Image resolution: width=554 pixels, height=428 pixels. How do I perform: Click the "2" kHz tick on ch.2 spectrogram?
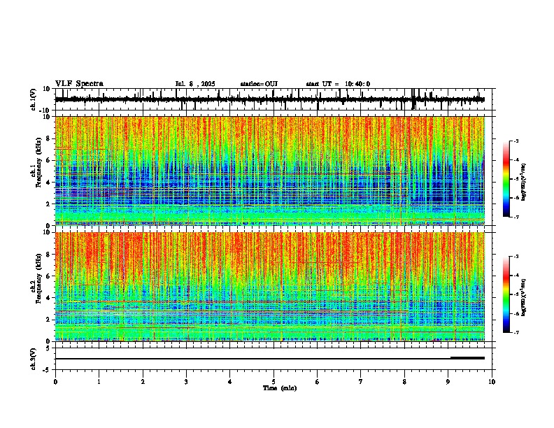(x=49, y=320)
